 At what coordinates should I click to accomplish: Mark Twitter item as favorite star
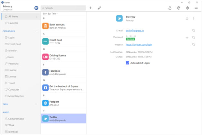[x=187, y=18]
